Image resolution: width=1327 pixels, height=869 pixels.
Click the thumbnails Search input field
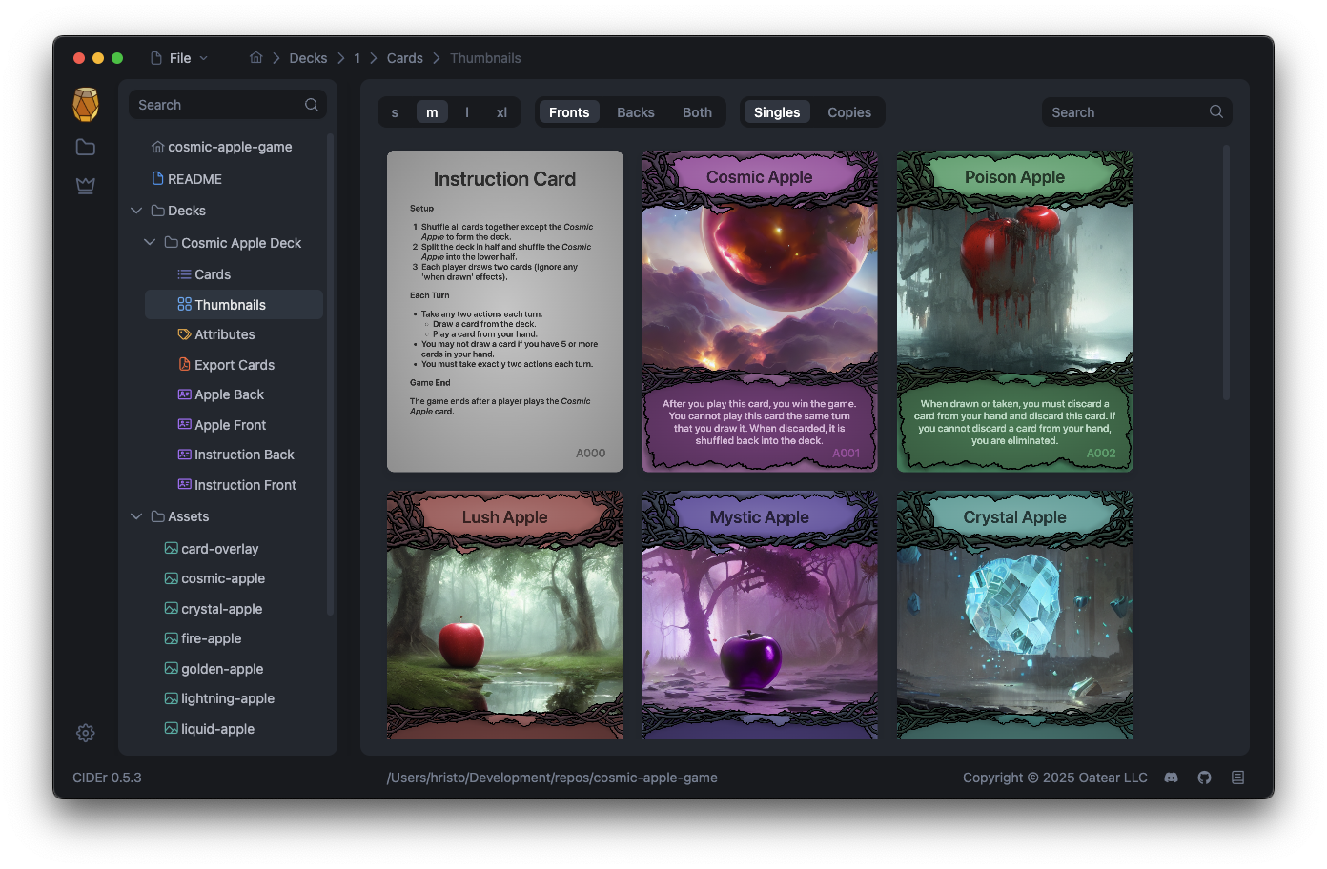click(x=1136, y=111)
